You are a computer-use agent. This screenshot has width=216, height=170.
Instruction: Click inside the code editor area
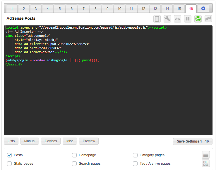point(108,96)
